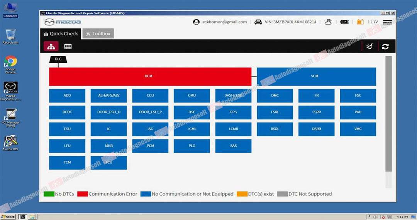Open Google Chrome desktop icon
Viewport: 417px width, 220px height.
coord(10,64)
